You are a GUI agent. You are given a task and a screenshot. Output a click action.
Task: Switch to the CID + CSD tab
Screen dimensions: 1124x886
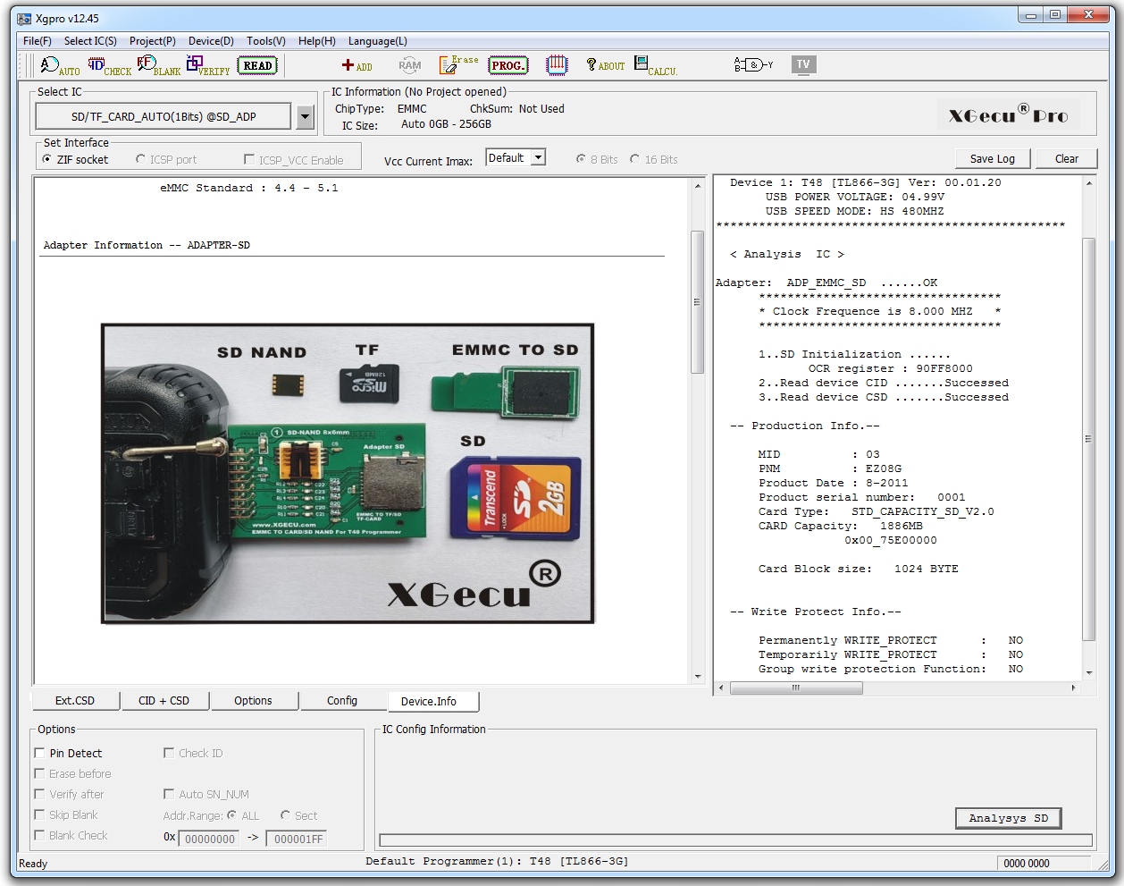(164, 701)
